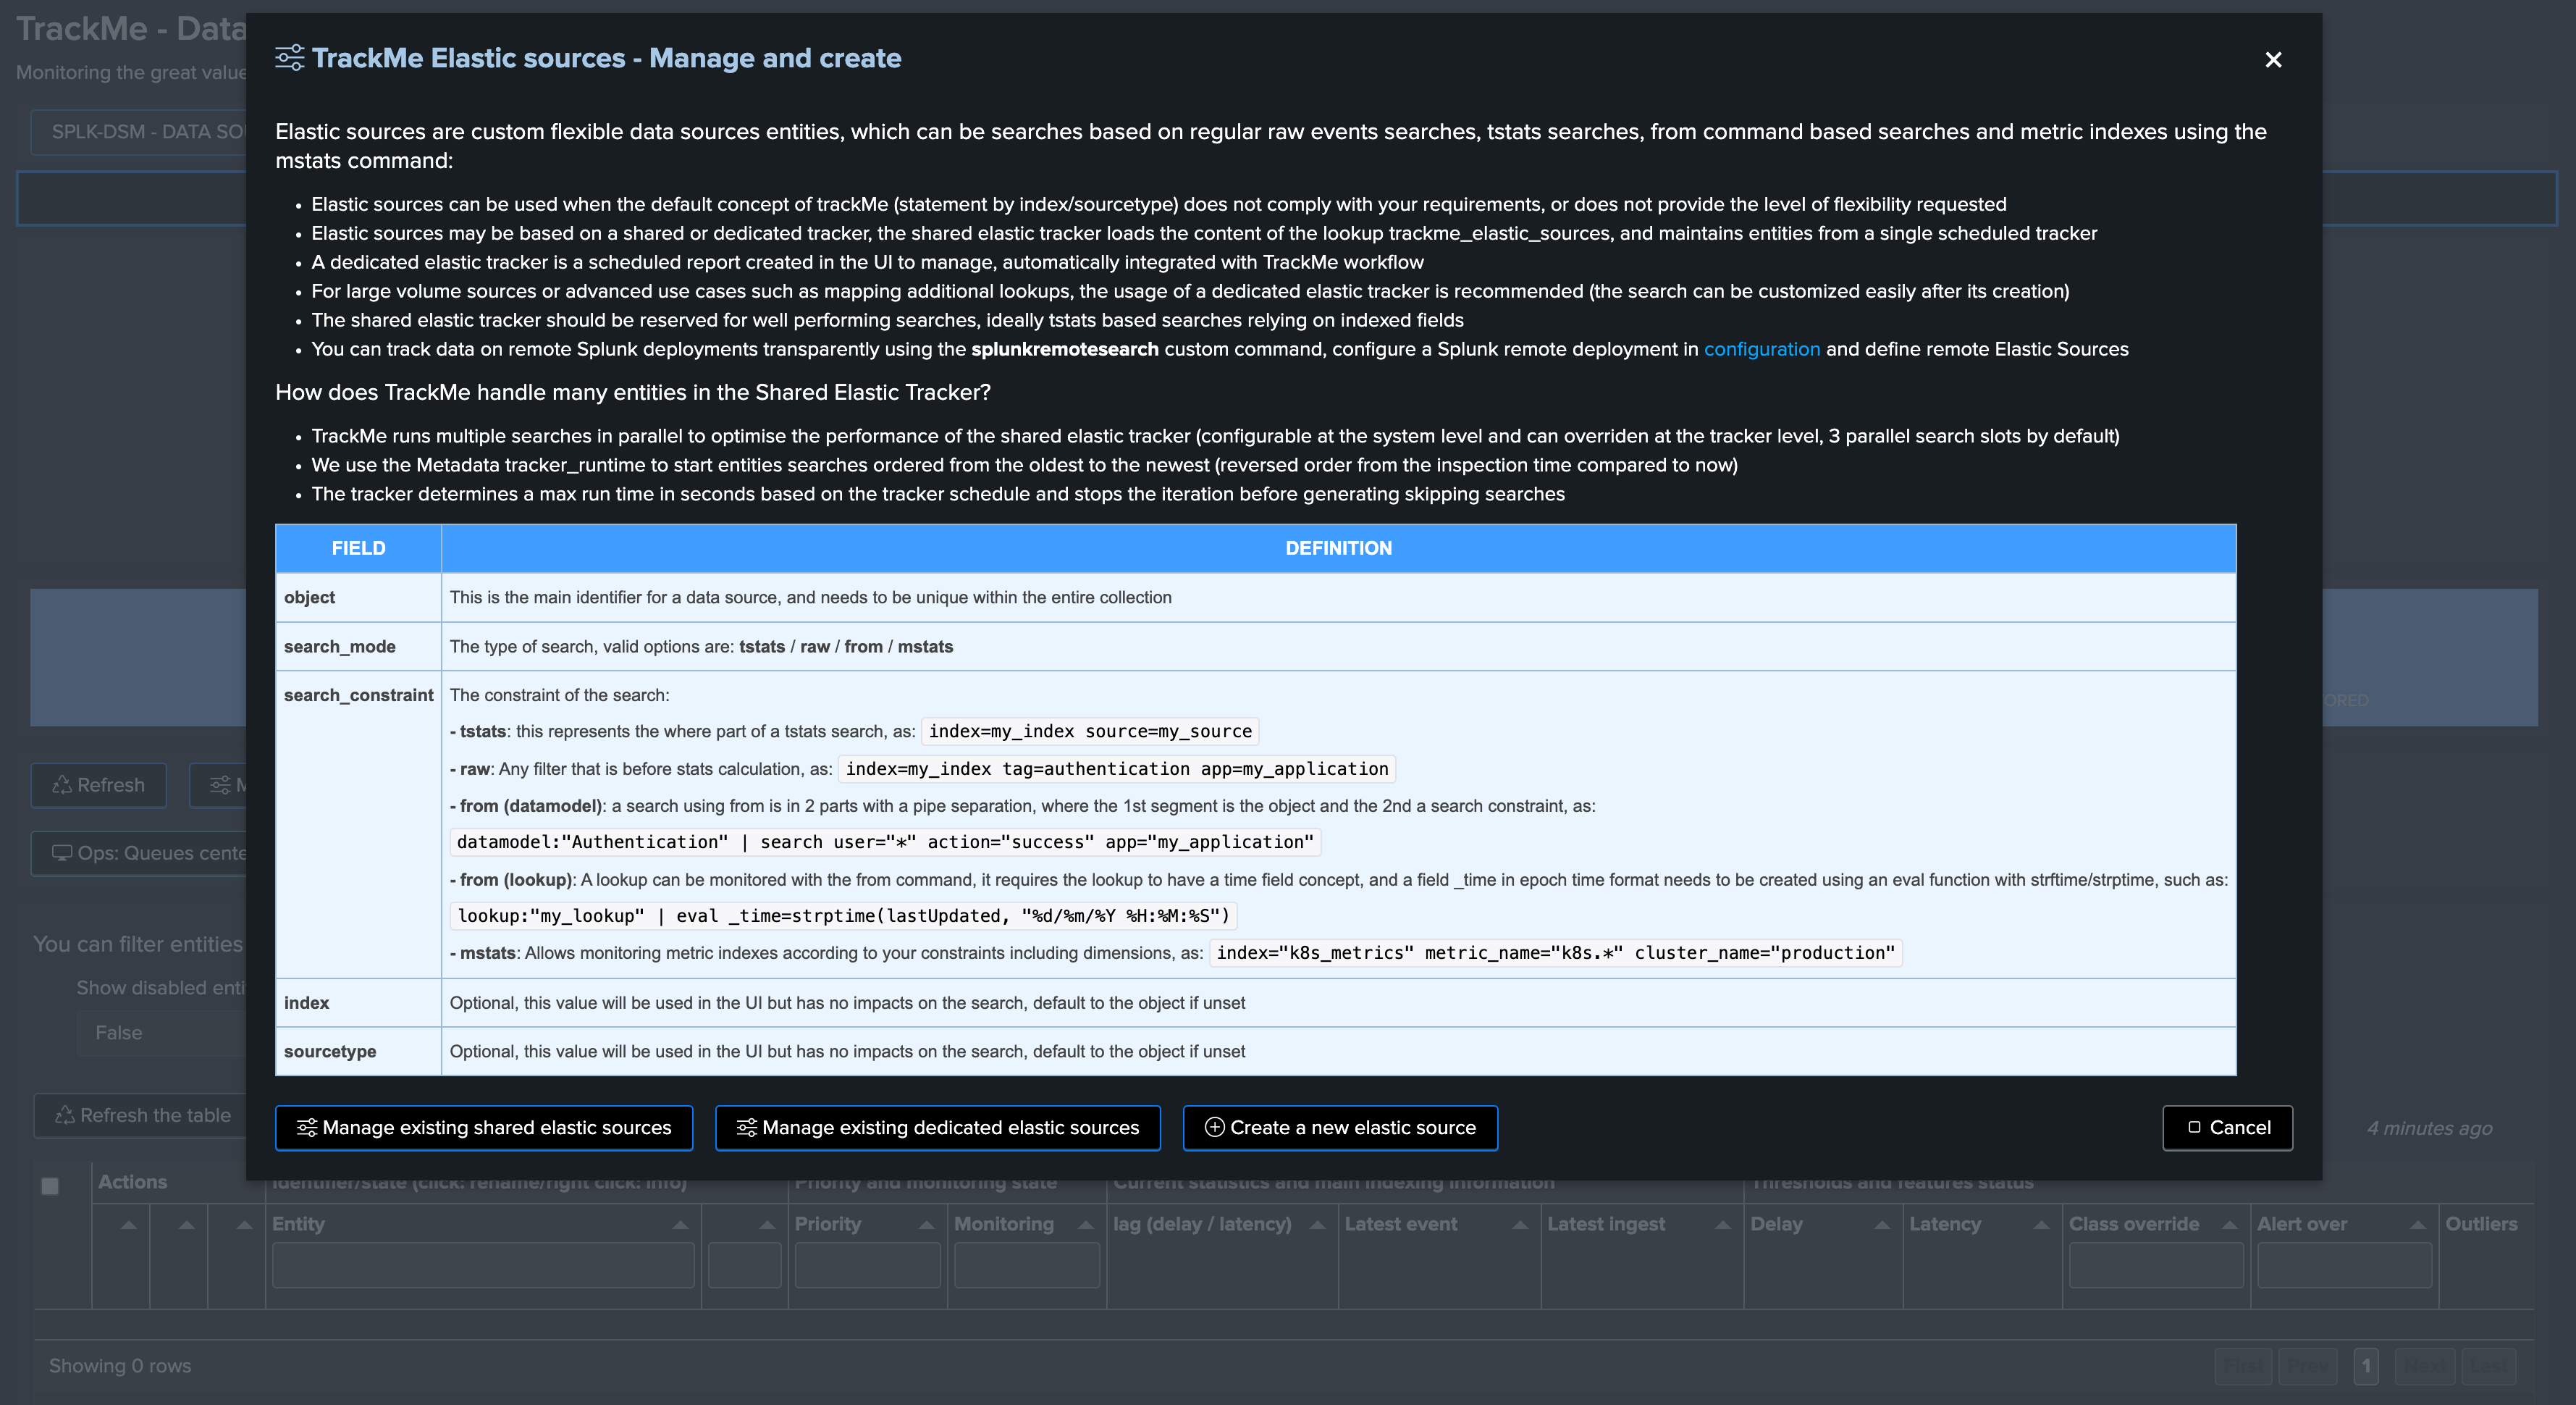This screenshot has height=1405, width=2576.
Task: Sort by Class override column arrow
Action: pyautogui.click(x=2229, y=1225)
